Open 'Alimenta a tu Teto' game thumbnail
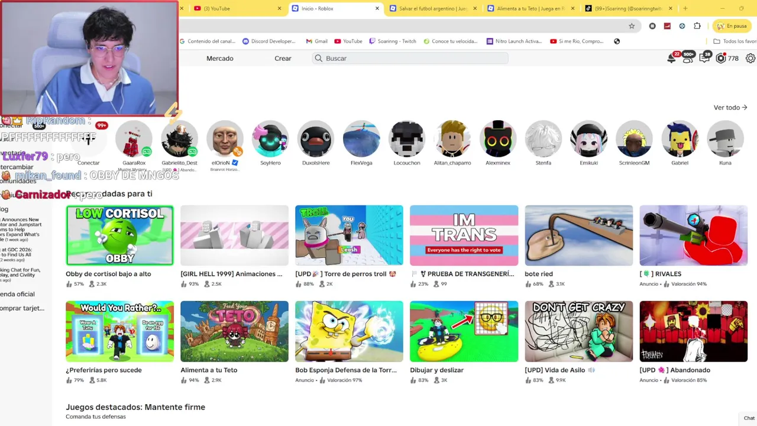Viewport: 757px width, 426px height. [x=234, y=331]
